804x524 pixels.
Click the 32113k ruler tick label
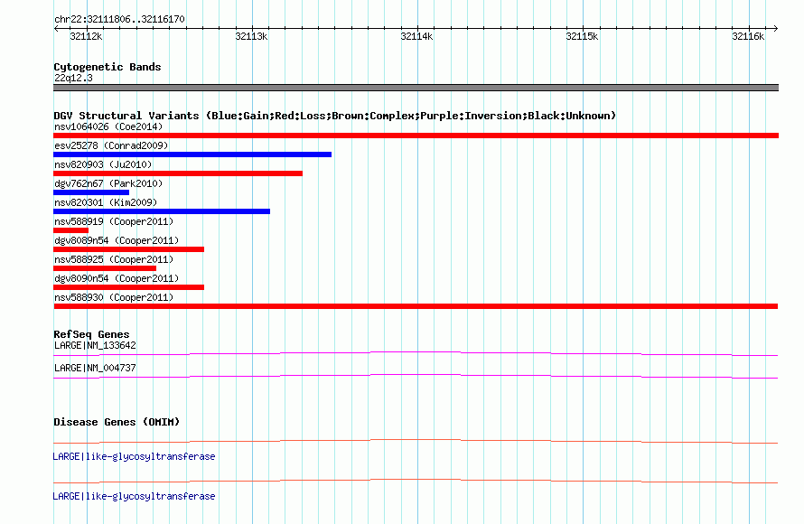click(251, 36)
